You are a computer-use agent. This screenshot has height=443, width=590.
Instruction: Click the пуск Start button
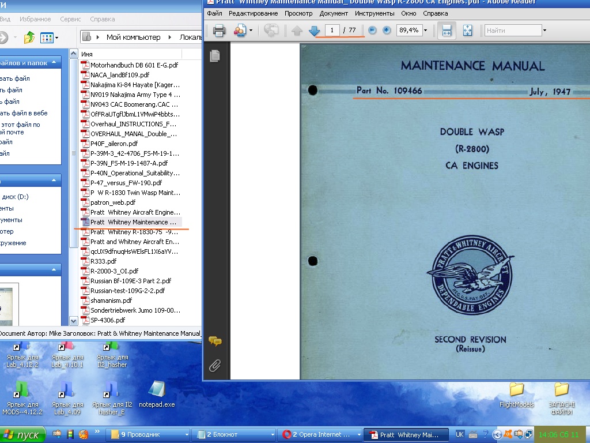22,435
